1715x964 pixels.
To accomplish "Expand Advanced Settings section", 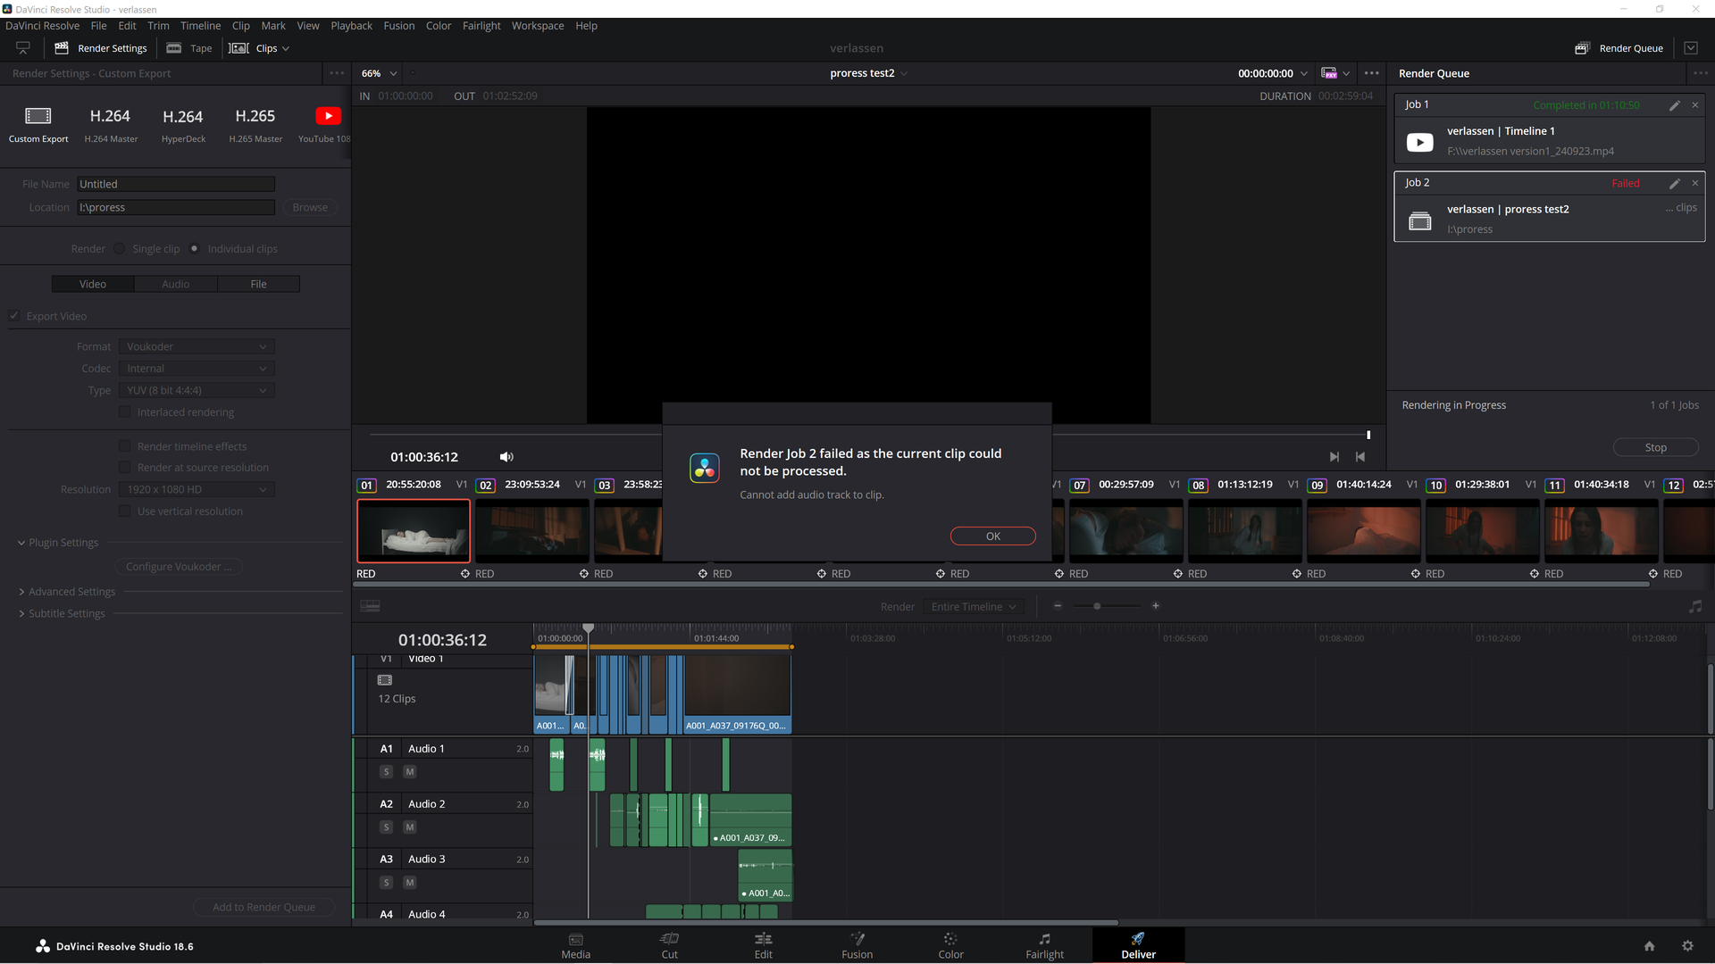I will [x=67, y=592].
